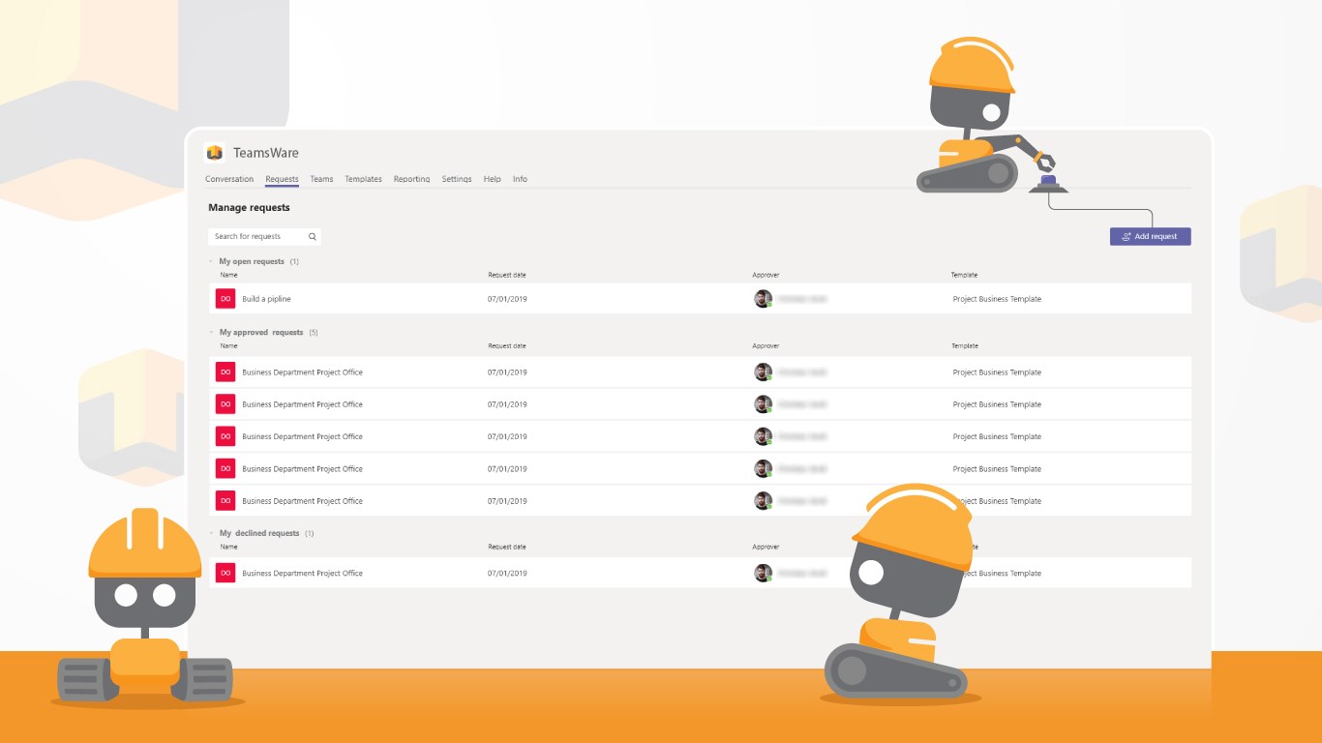Click approver avatar in the declined request row
Screen dimensions: 1322x743
tap(763, 573)
